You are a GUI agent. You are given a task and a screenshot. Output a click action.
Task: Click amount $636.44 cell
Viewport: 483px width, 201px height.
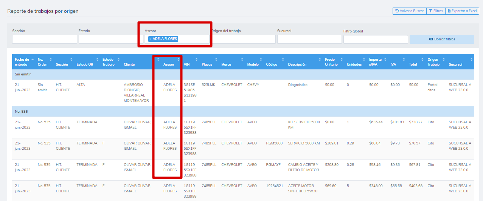coord(376,122)
